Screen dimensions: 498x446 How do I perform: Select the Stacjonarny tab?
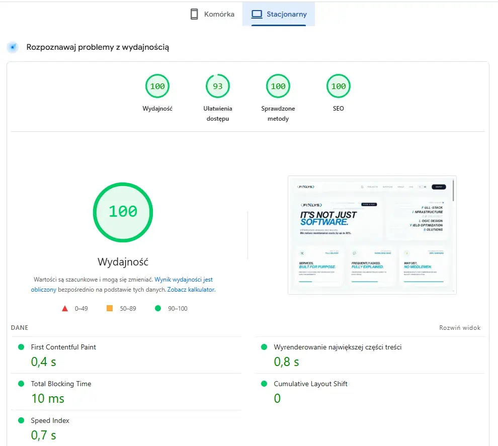(x=279, y=14)
